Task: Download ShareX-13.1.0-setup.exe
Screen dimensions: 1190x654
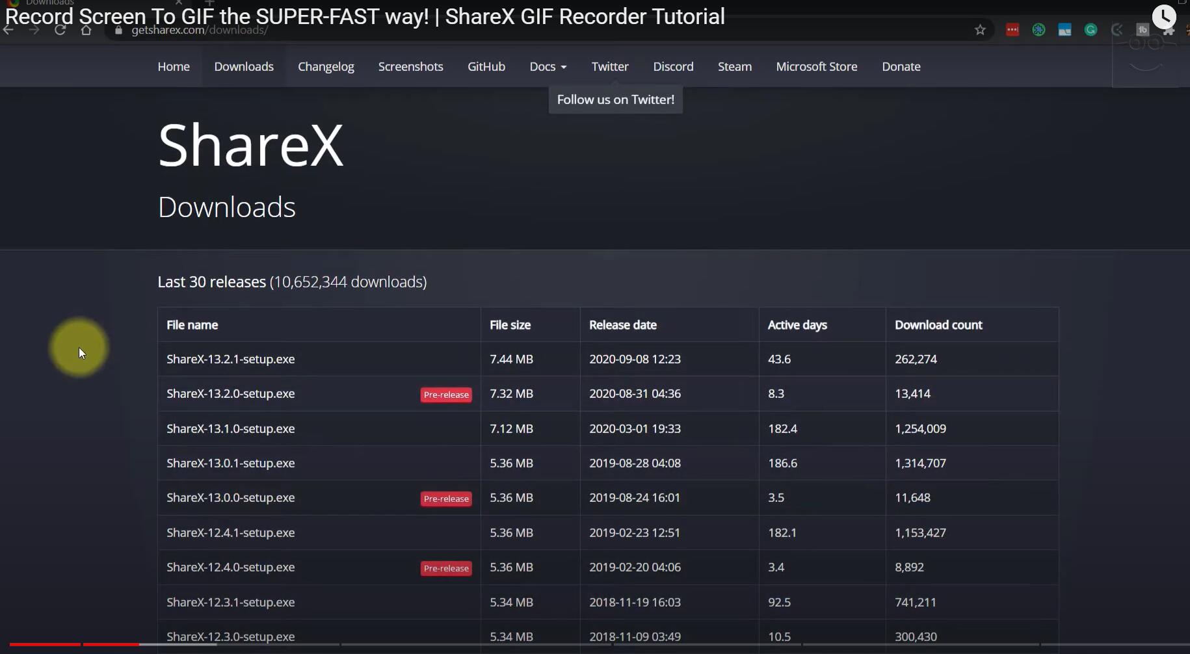Action: (x=231, y=428)
